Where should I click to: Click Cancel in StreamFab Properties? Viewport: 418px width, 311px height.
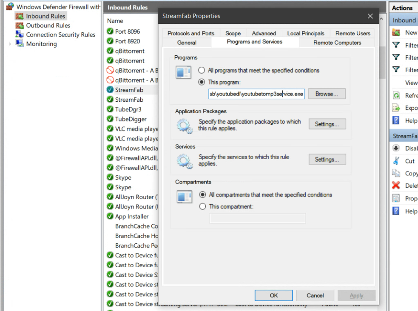[x=315, y=295]
